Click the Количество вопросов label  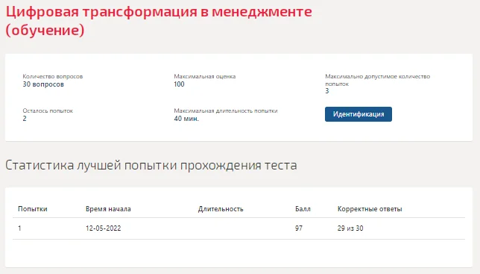point(53,76)
